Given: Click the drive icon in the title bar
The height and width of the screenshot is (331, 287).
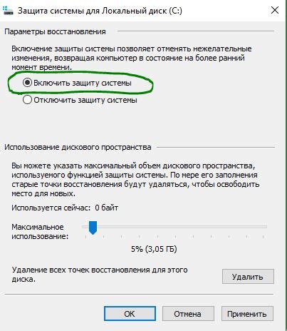Looking at the screenshot, I should click(x=8, y=11).
